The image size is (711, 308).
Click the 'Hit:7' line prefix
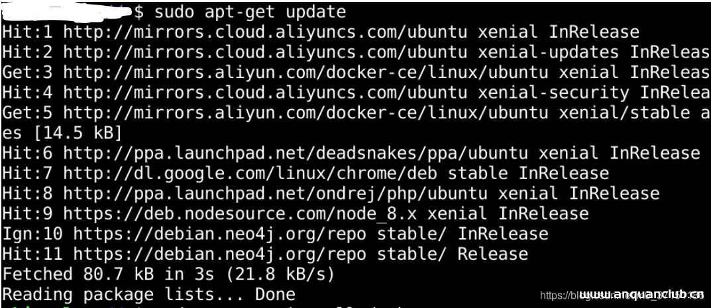click(27, 174)
